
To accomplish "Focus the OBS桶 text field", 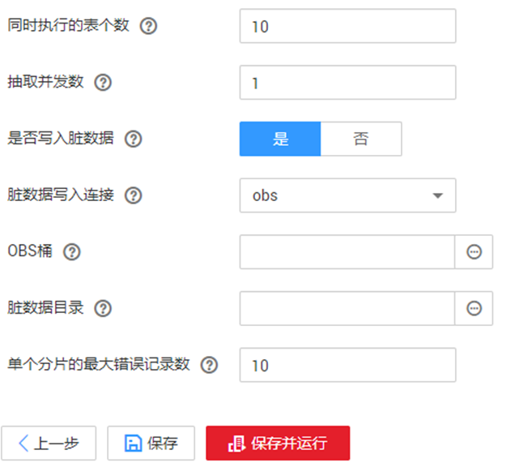I will [x=347, y=252].
